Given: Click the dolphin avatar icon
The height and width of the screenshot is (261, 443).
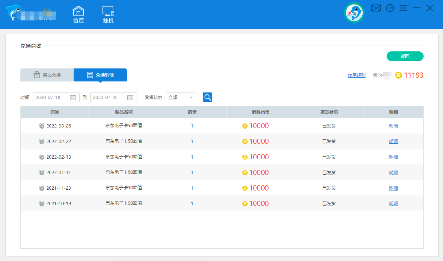Looking at the screenshot, I should click(x=354, y=13).
